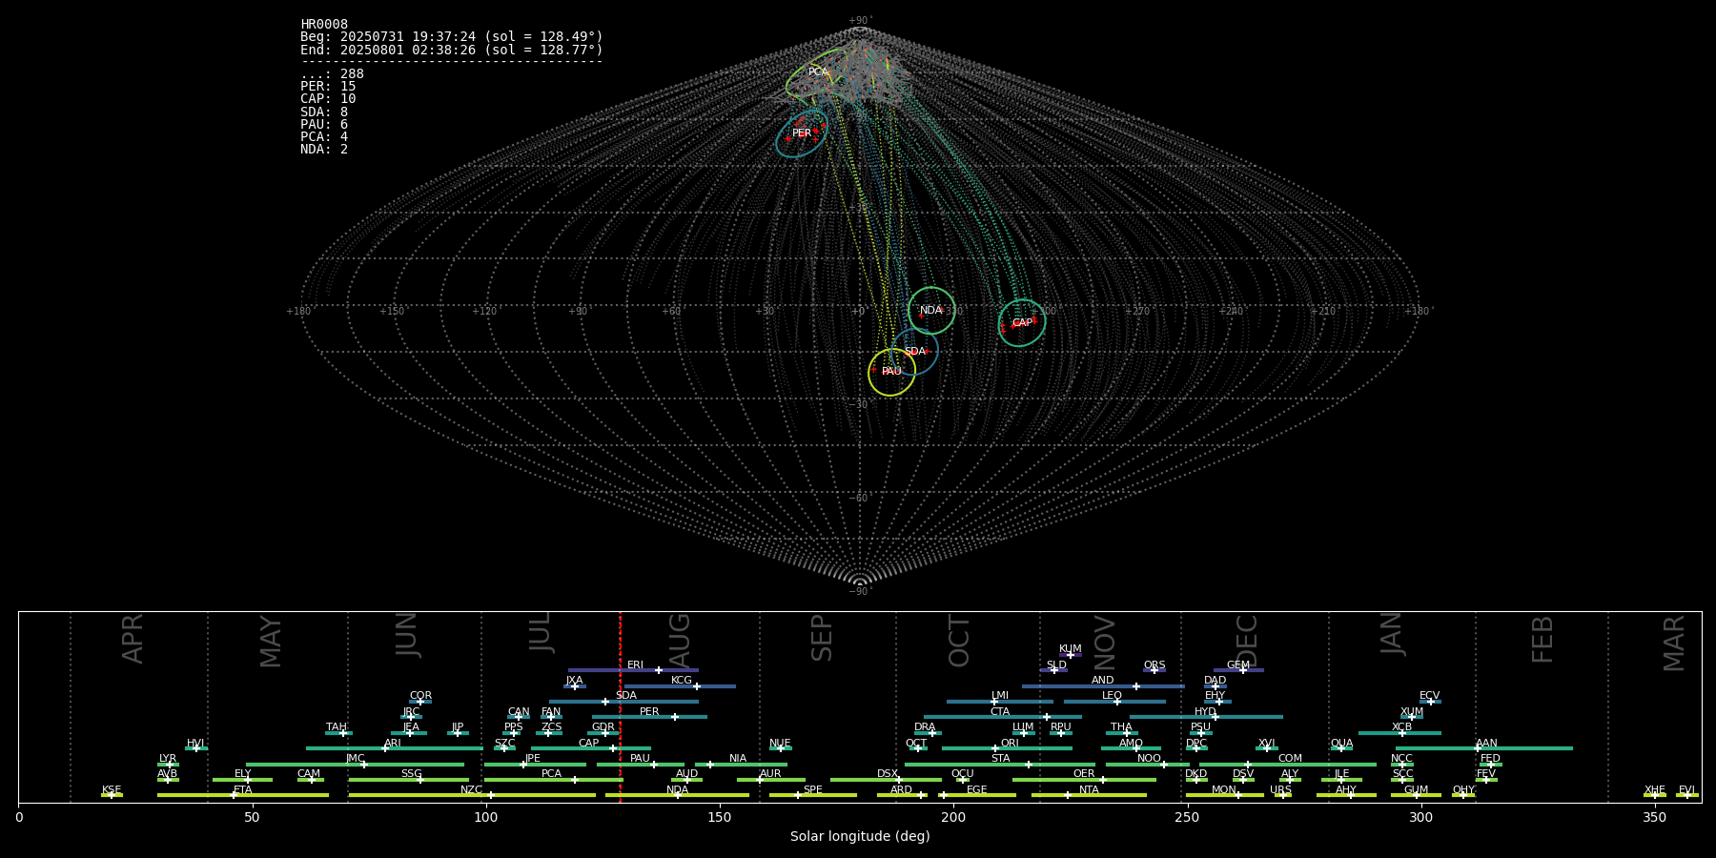The height and width of the screenshot is (858, 1716).
Task: Click the 300 tick on the solar longitude axis
Action: tap(1420, 817)
